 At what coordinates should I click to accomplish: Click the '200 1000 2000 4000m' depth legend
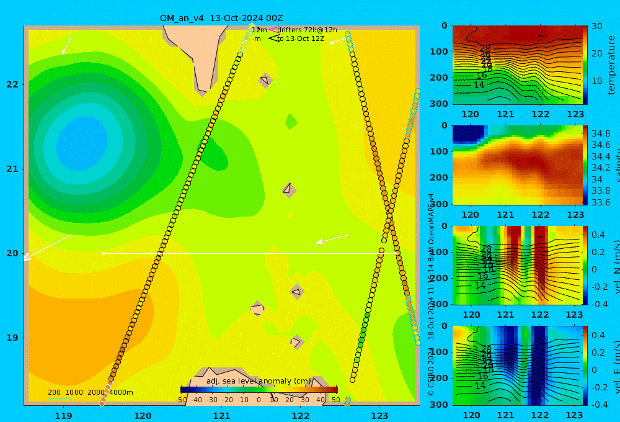[90, 392]
